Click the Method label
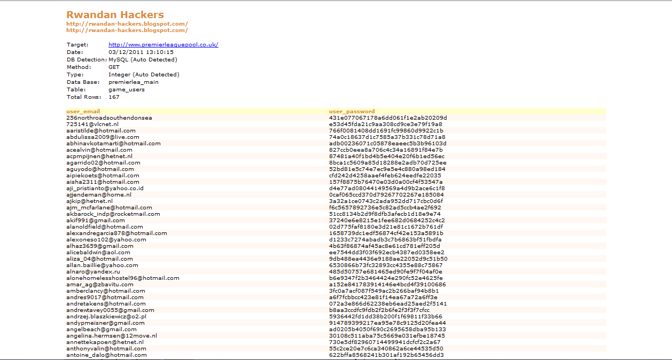Viewport: 672px width, 360px height. click(x=79, y=67)
